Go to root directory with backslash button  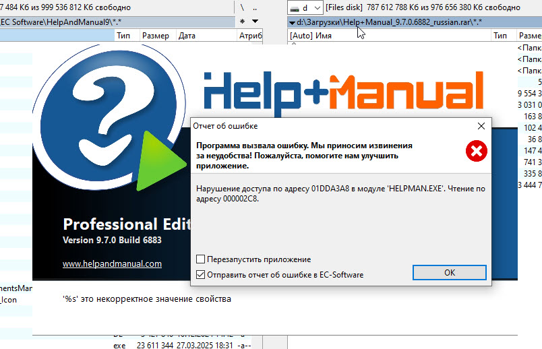[242, 7]
